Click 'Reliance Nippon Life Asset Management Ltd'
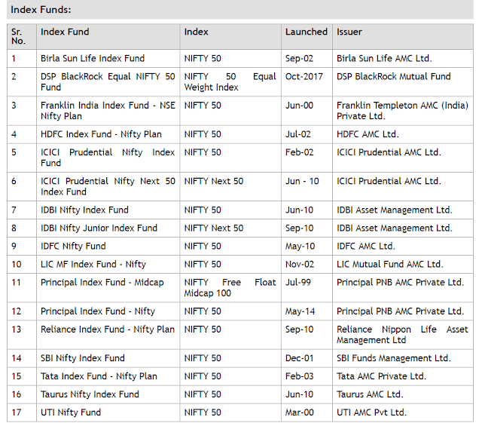Image resolution: width=482 pixels, height=423 pixels. 402,335
